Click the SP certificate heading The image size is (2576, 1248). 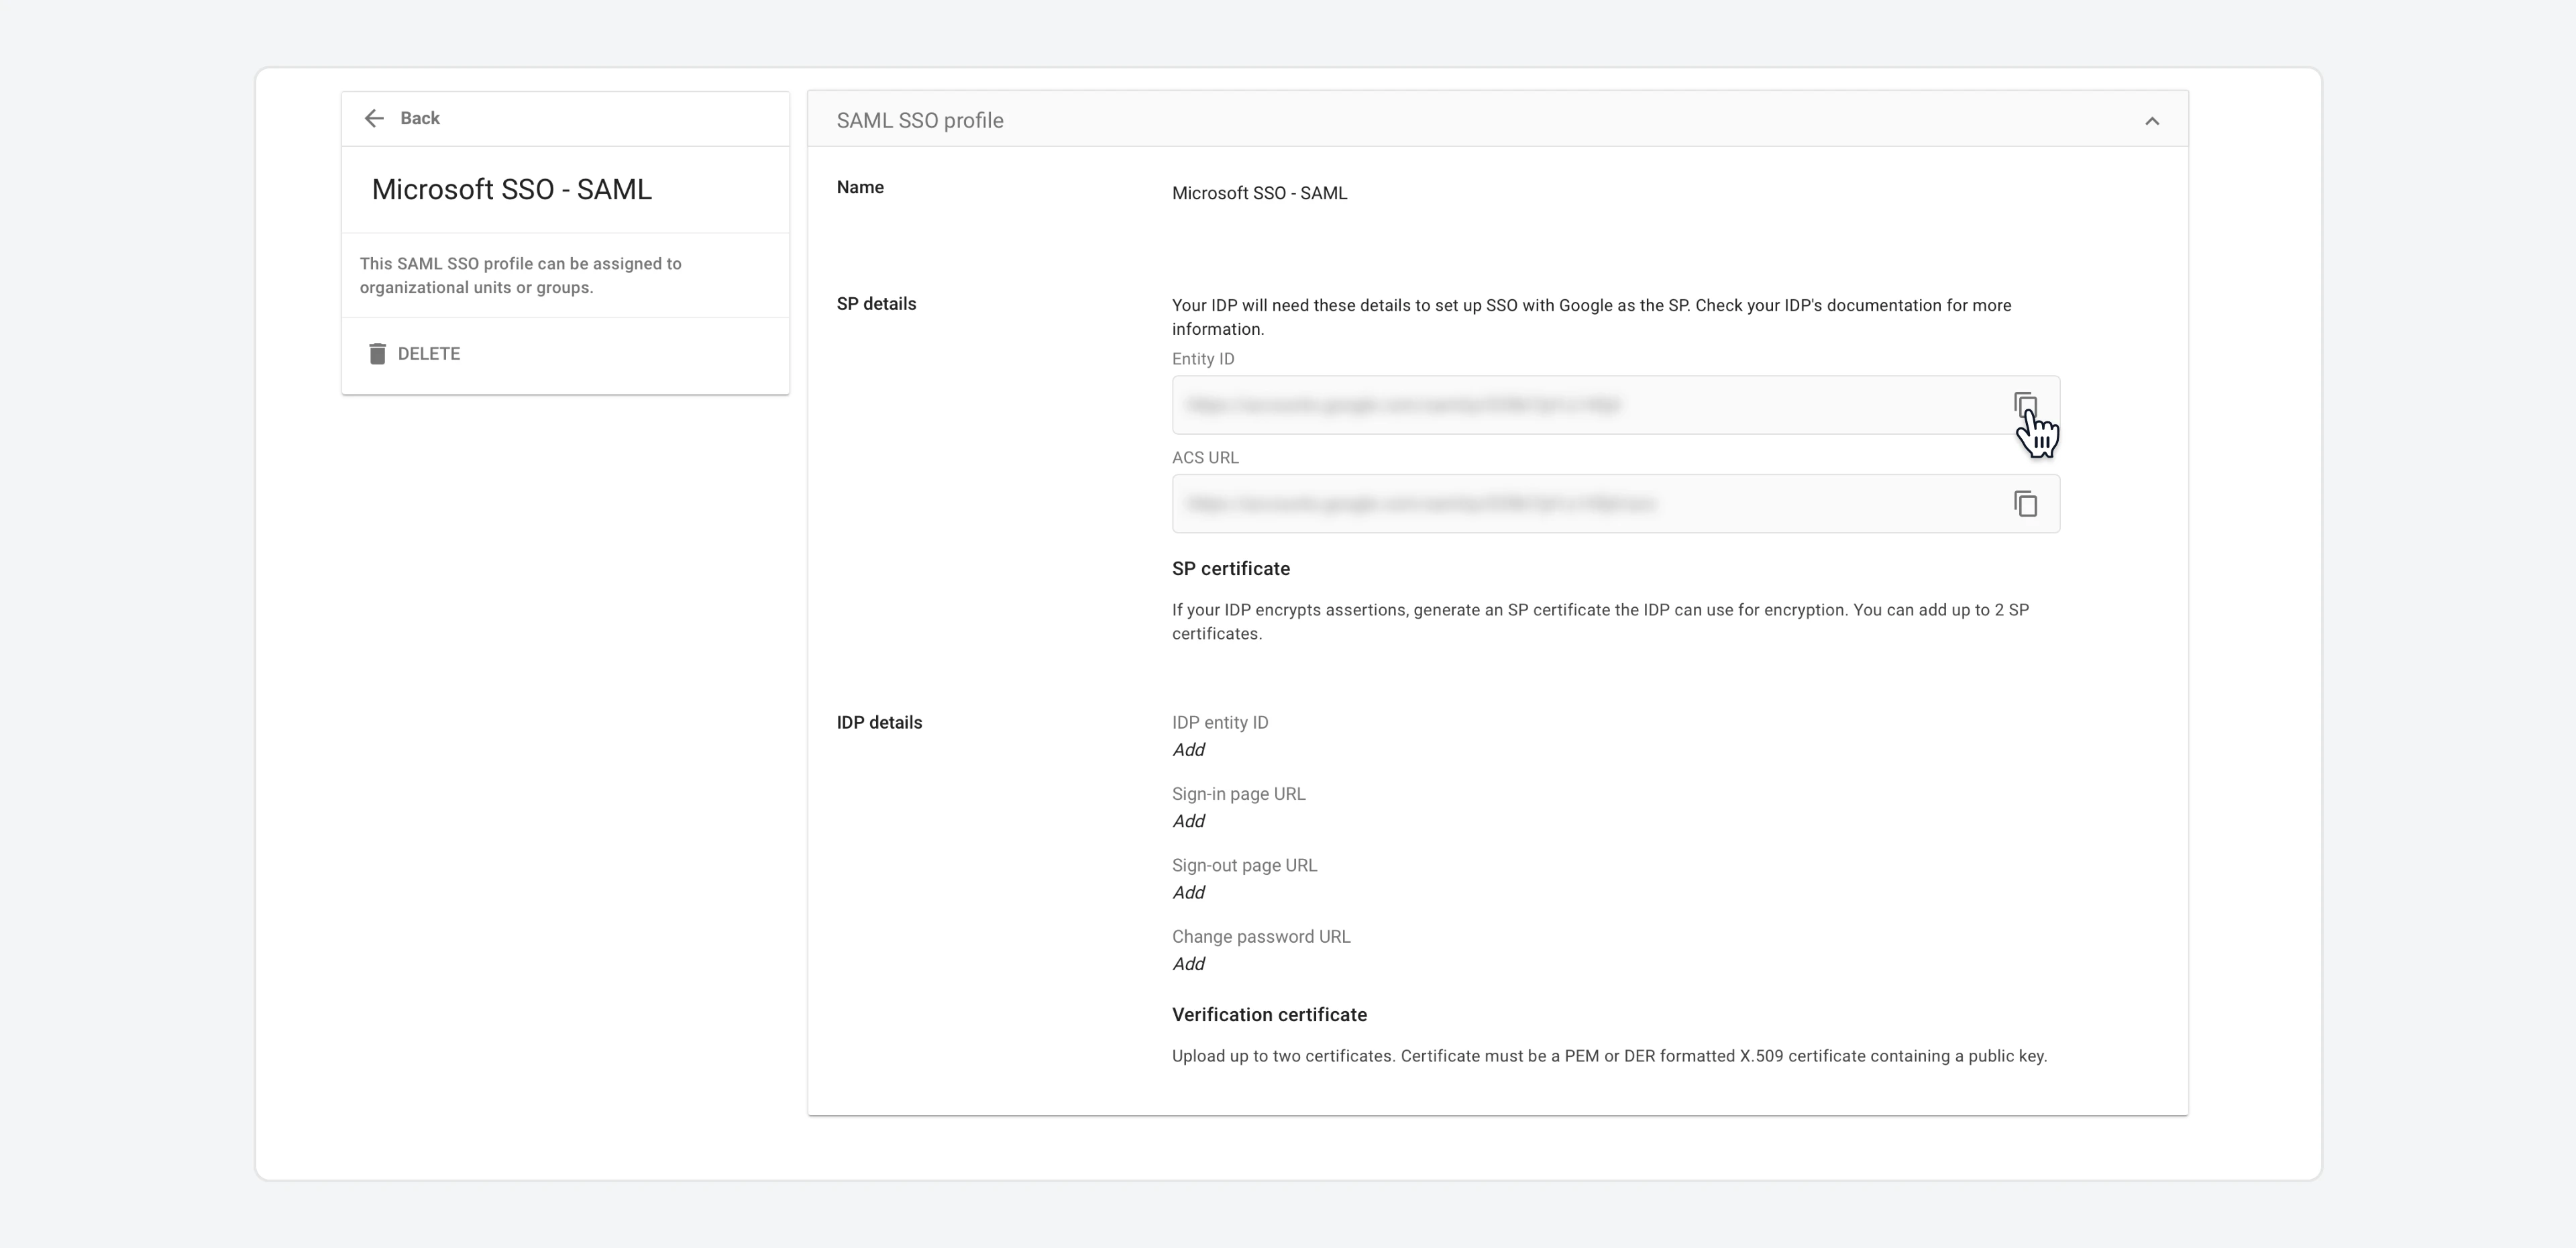click(1231, 569)
